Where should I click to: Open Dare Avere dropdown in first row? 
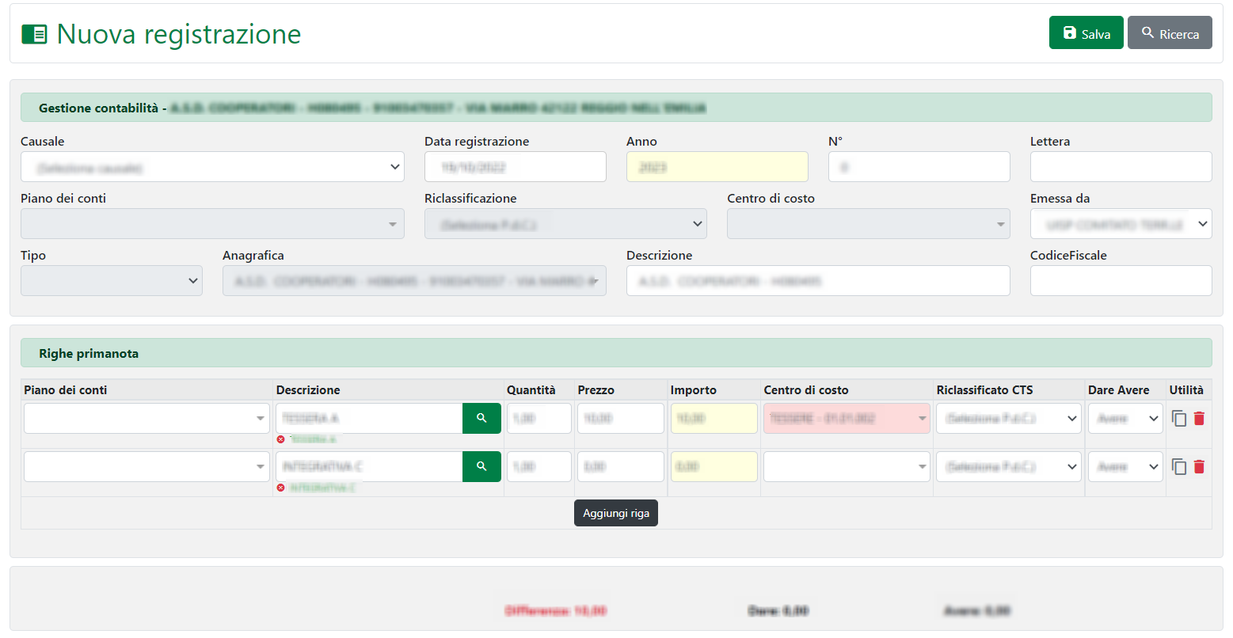coord(1125,419)
